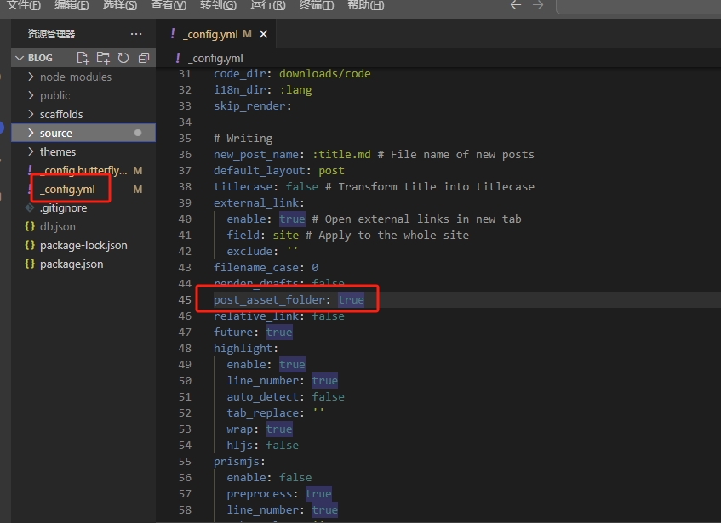Click the package-lock.json braces icon

click(30, 245)
